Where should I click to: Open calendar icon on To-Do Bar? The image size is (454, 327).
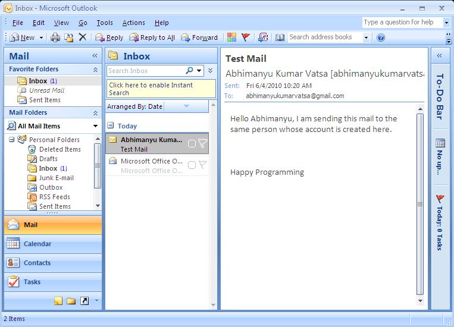point(440,143)
